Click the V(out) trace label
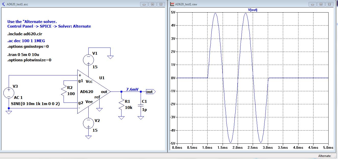 coord(252,10)
